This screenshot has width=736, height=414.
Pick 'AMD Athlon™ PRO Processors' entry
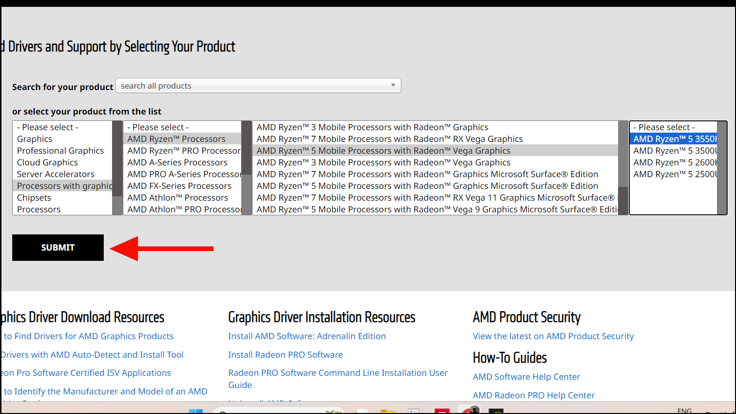tap(183, 209)
